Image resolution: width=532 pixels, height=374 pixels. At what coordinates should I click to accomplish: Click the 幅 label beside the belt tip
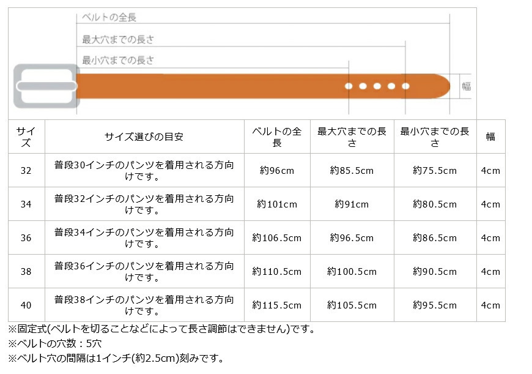click(466, 86)
